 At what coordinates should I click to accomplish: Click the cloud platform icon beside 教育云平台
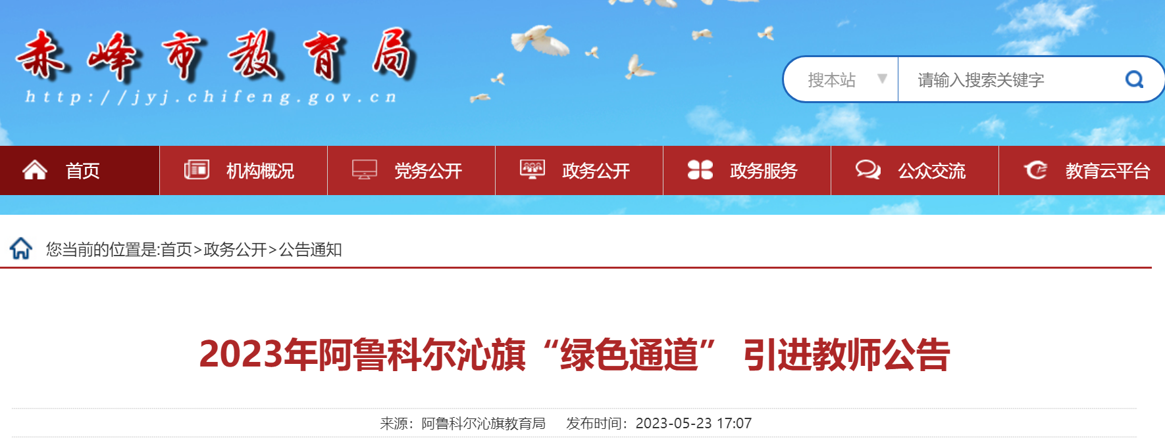(x=1035, y=170)
